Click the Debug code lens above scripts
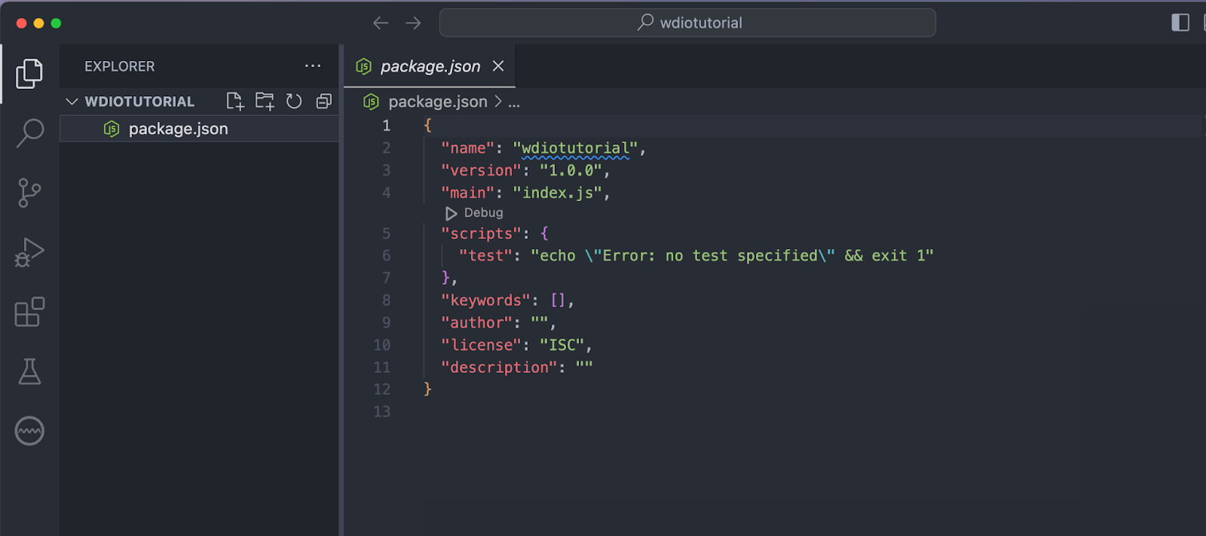 [x=483, y=213]
